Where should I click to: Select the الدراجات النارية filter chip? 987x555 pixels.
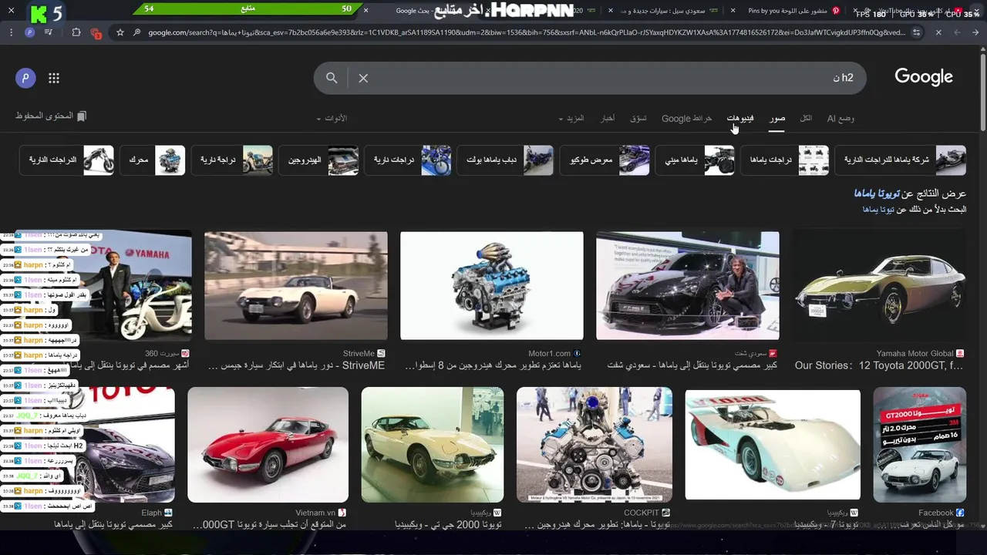coord(66,160)
